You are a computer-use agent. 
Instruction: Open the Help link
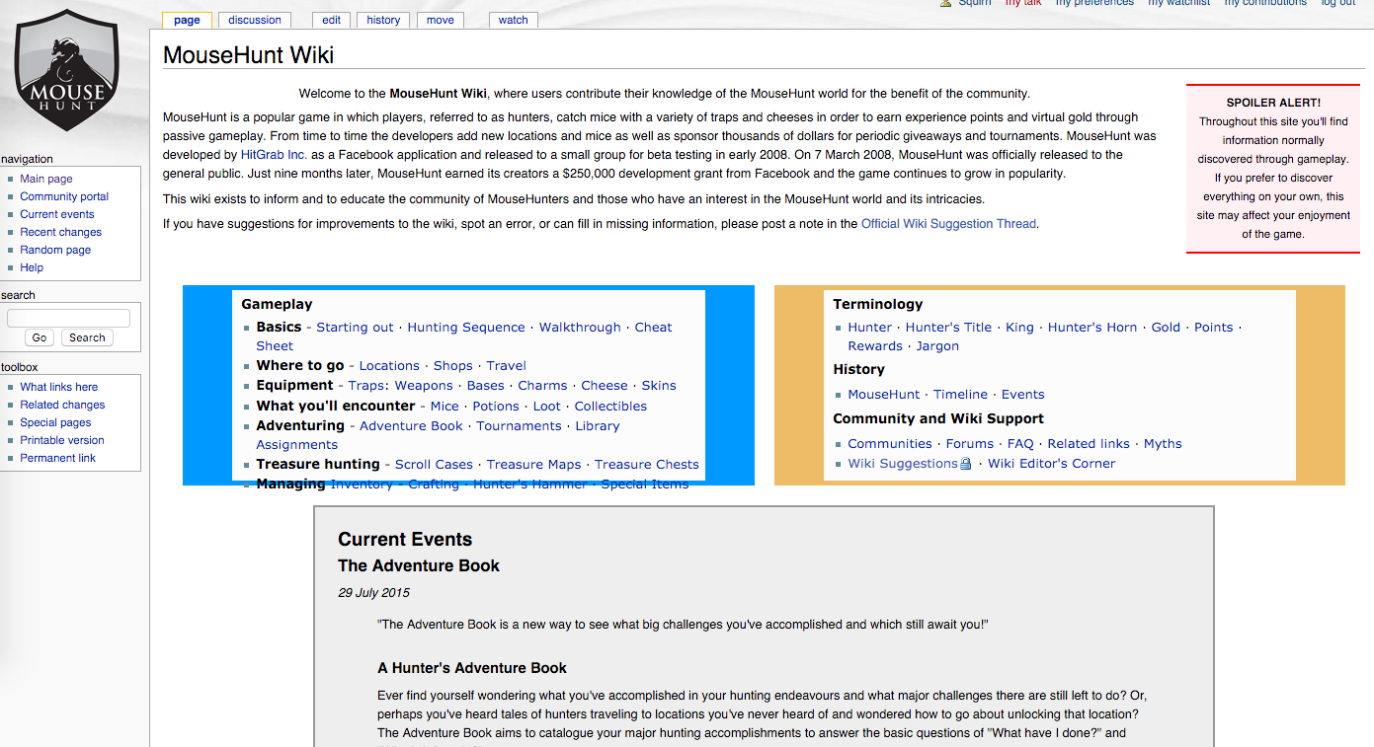[32, 267]
